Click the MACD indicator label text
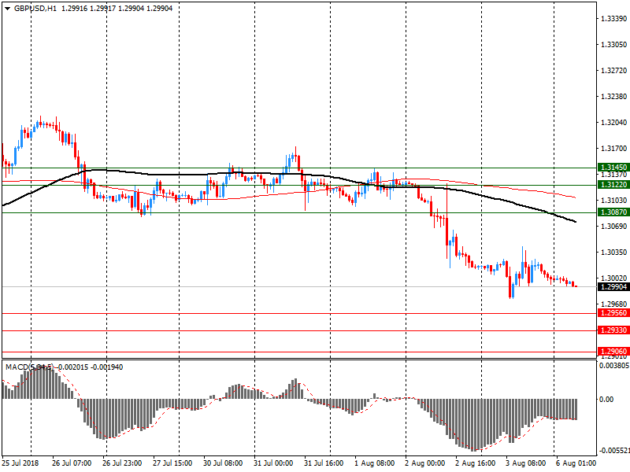630x472 pixels. (17, 367)
